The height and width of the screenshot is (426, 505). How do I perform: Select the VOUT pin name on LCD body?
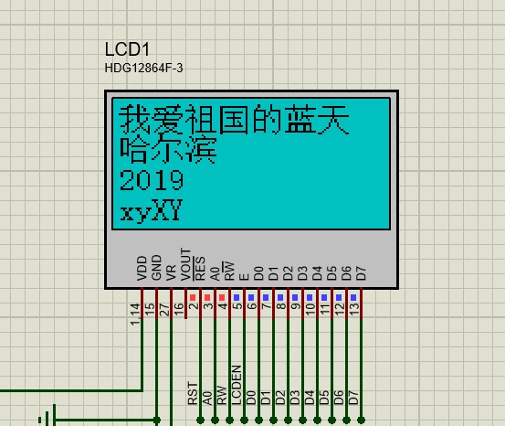point(185,264)
